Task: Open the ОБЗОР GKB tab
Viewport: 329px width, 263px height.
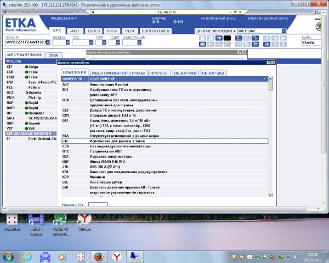Action: [213, 73]
